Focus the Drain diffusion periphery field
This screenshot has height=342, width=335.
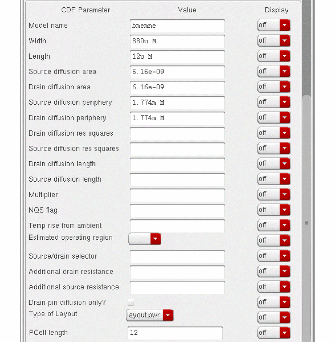coord(177,118)
